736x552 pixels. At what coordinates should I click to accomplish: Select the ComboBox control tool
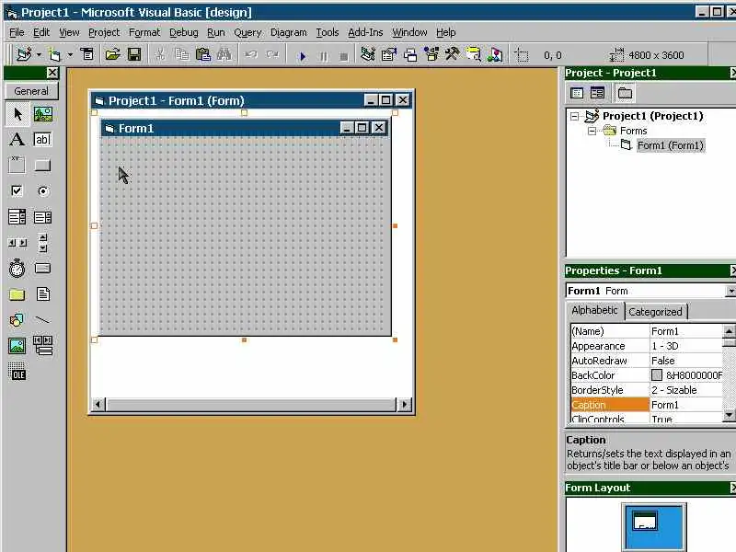(x=17, y=217)
